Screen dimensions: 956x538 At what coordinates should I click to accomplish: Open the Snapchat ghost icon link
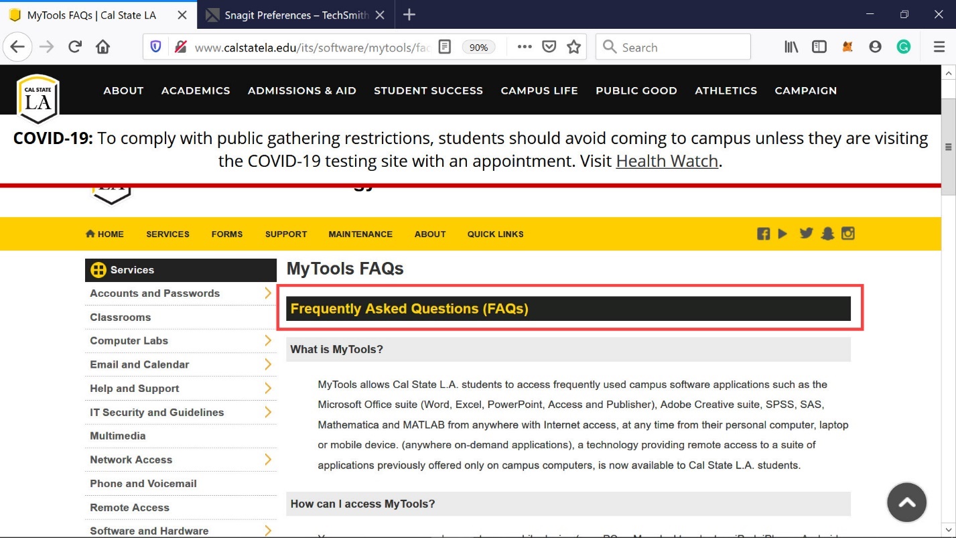tap(827, 234)
